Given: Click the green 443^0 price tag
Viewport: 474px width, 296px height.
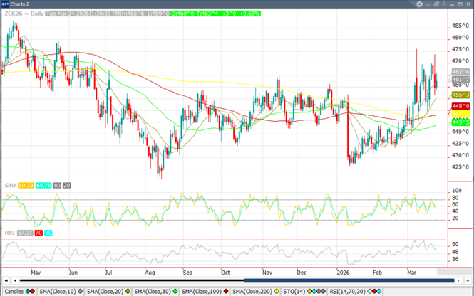Looking at the screenshot, I should tap(460, 122).
